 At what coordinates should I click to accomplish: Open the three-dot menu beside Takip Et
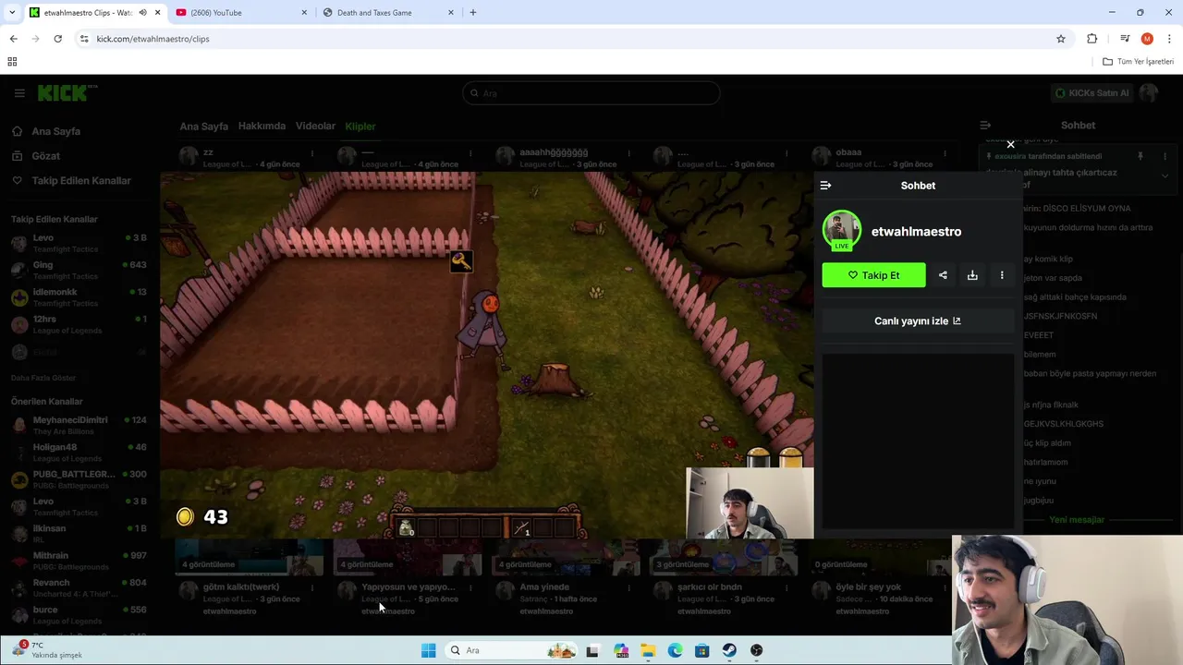(1002, 275)
